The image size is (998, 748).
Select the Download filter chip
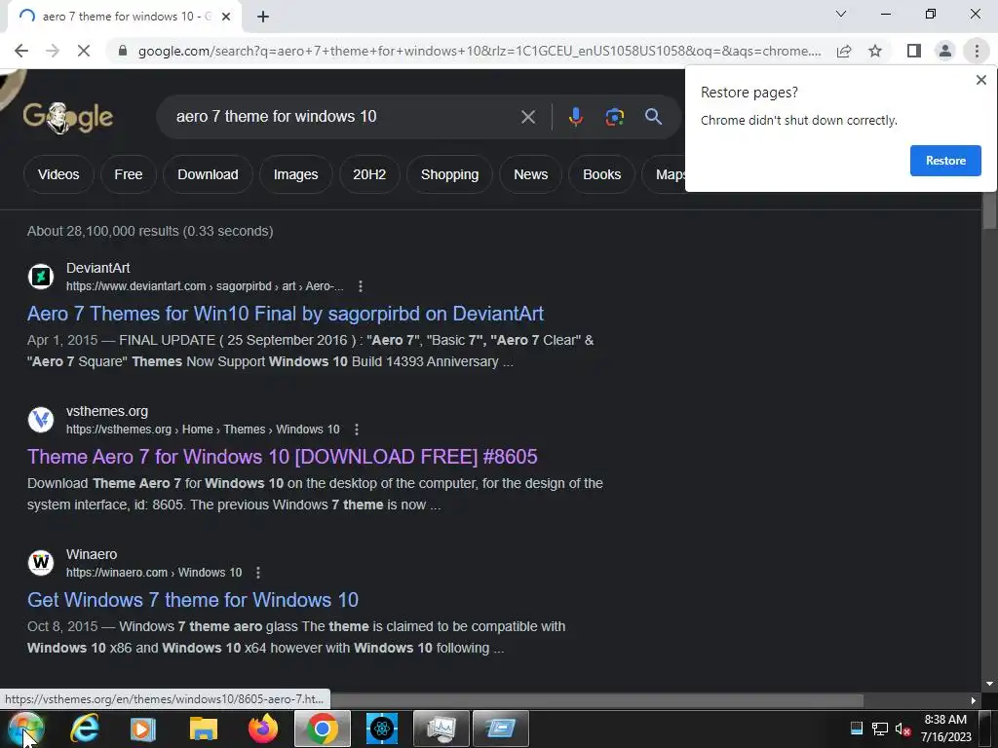[x=208, y=174]
